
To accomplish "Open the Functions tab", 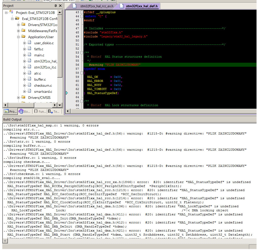I will tap(40, 111).
